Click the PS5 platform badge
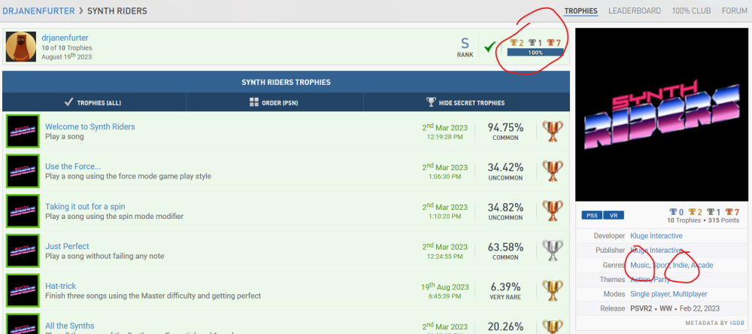This screenshot has height=334, width=752. coord(591,215)
